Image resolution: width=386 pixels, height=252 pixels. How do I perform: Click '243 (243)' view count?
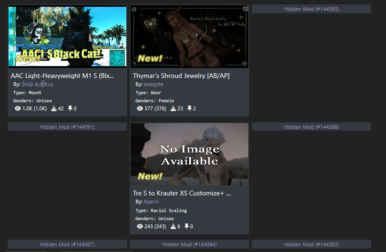click(155, 226)
